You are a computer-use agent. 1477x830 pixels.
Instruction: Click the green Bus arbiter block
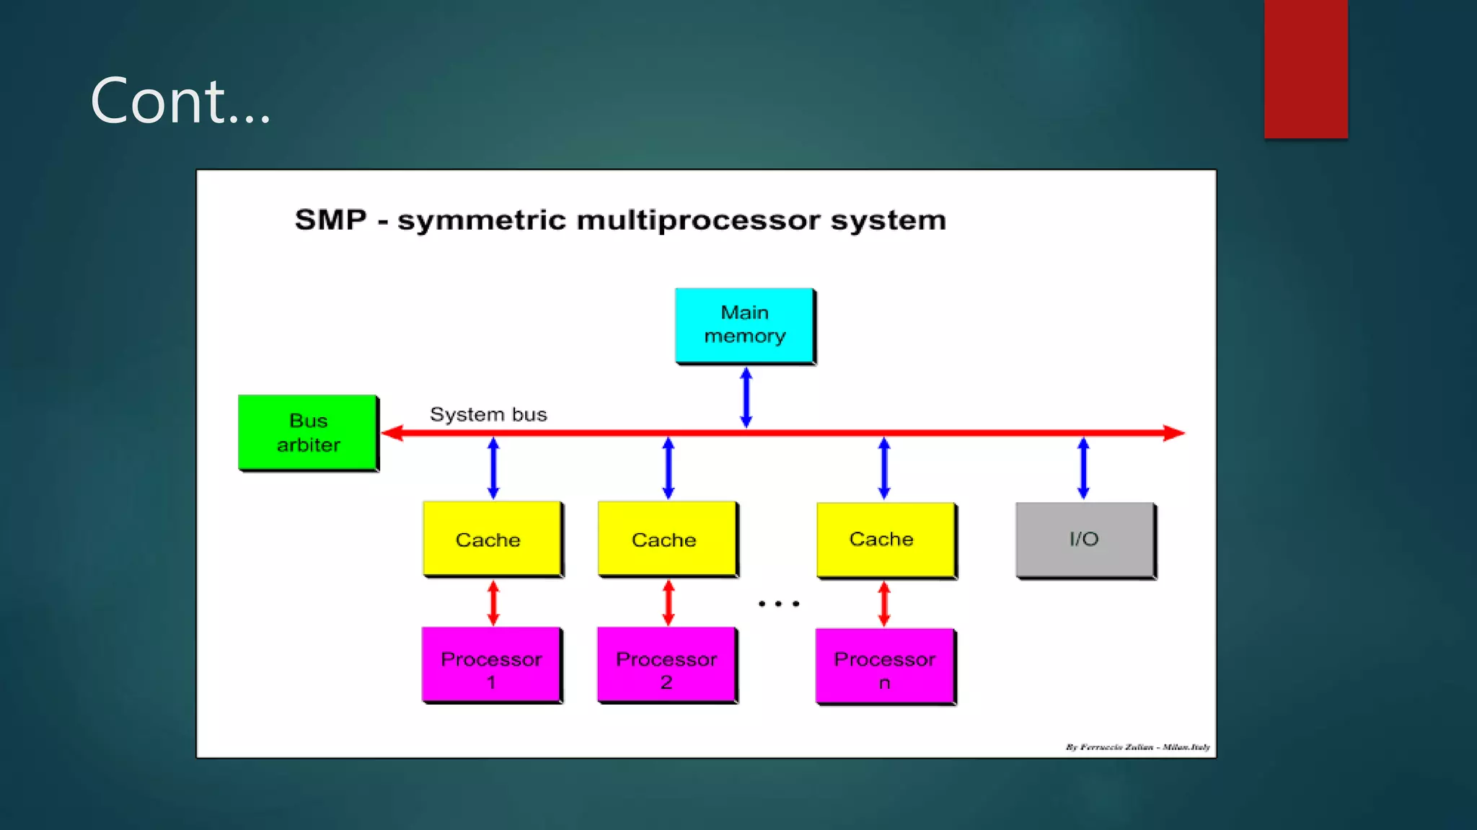[308, 432]
